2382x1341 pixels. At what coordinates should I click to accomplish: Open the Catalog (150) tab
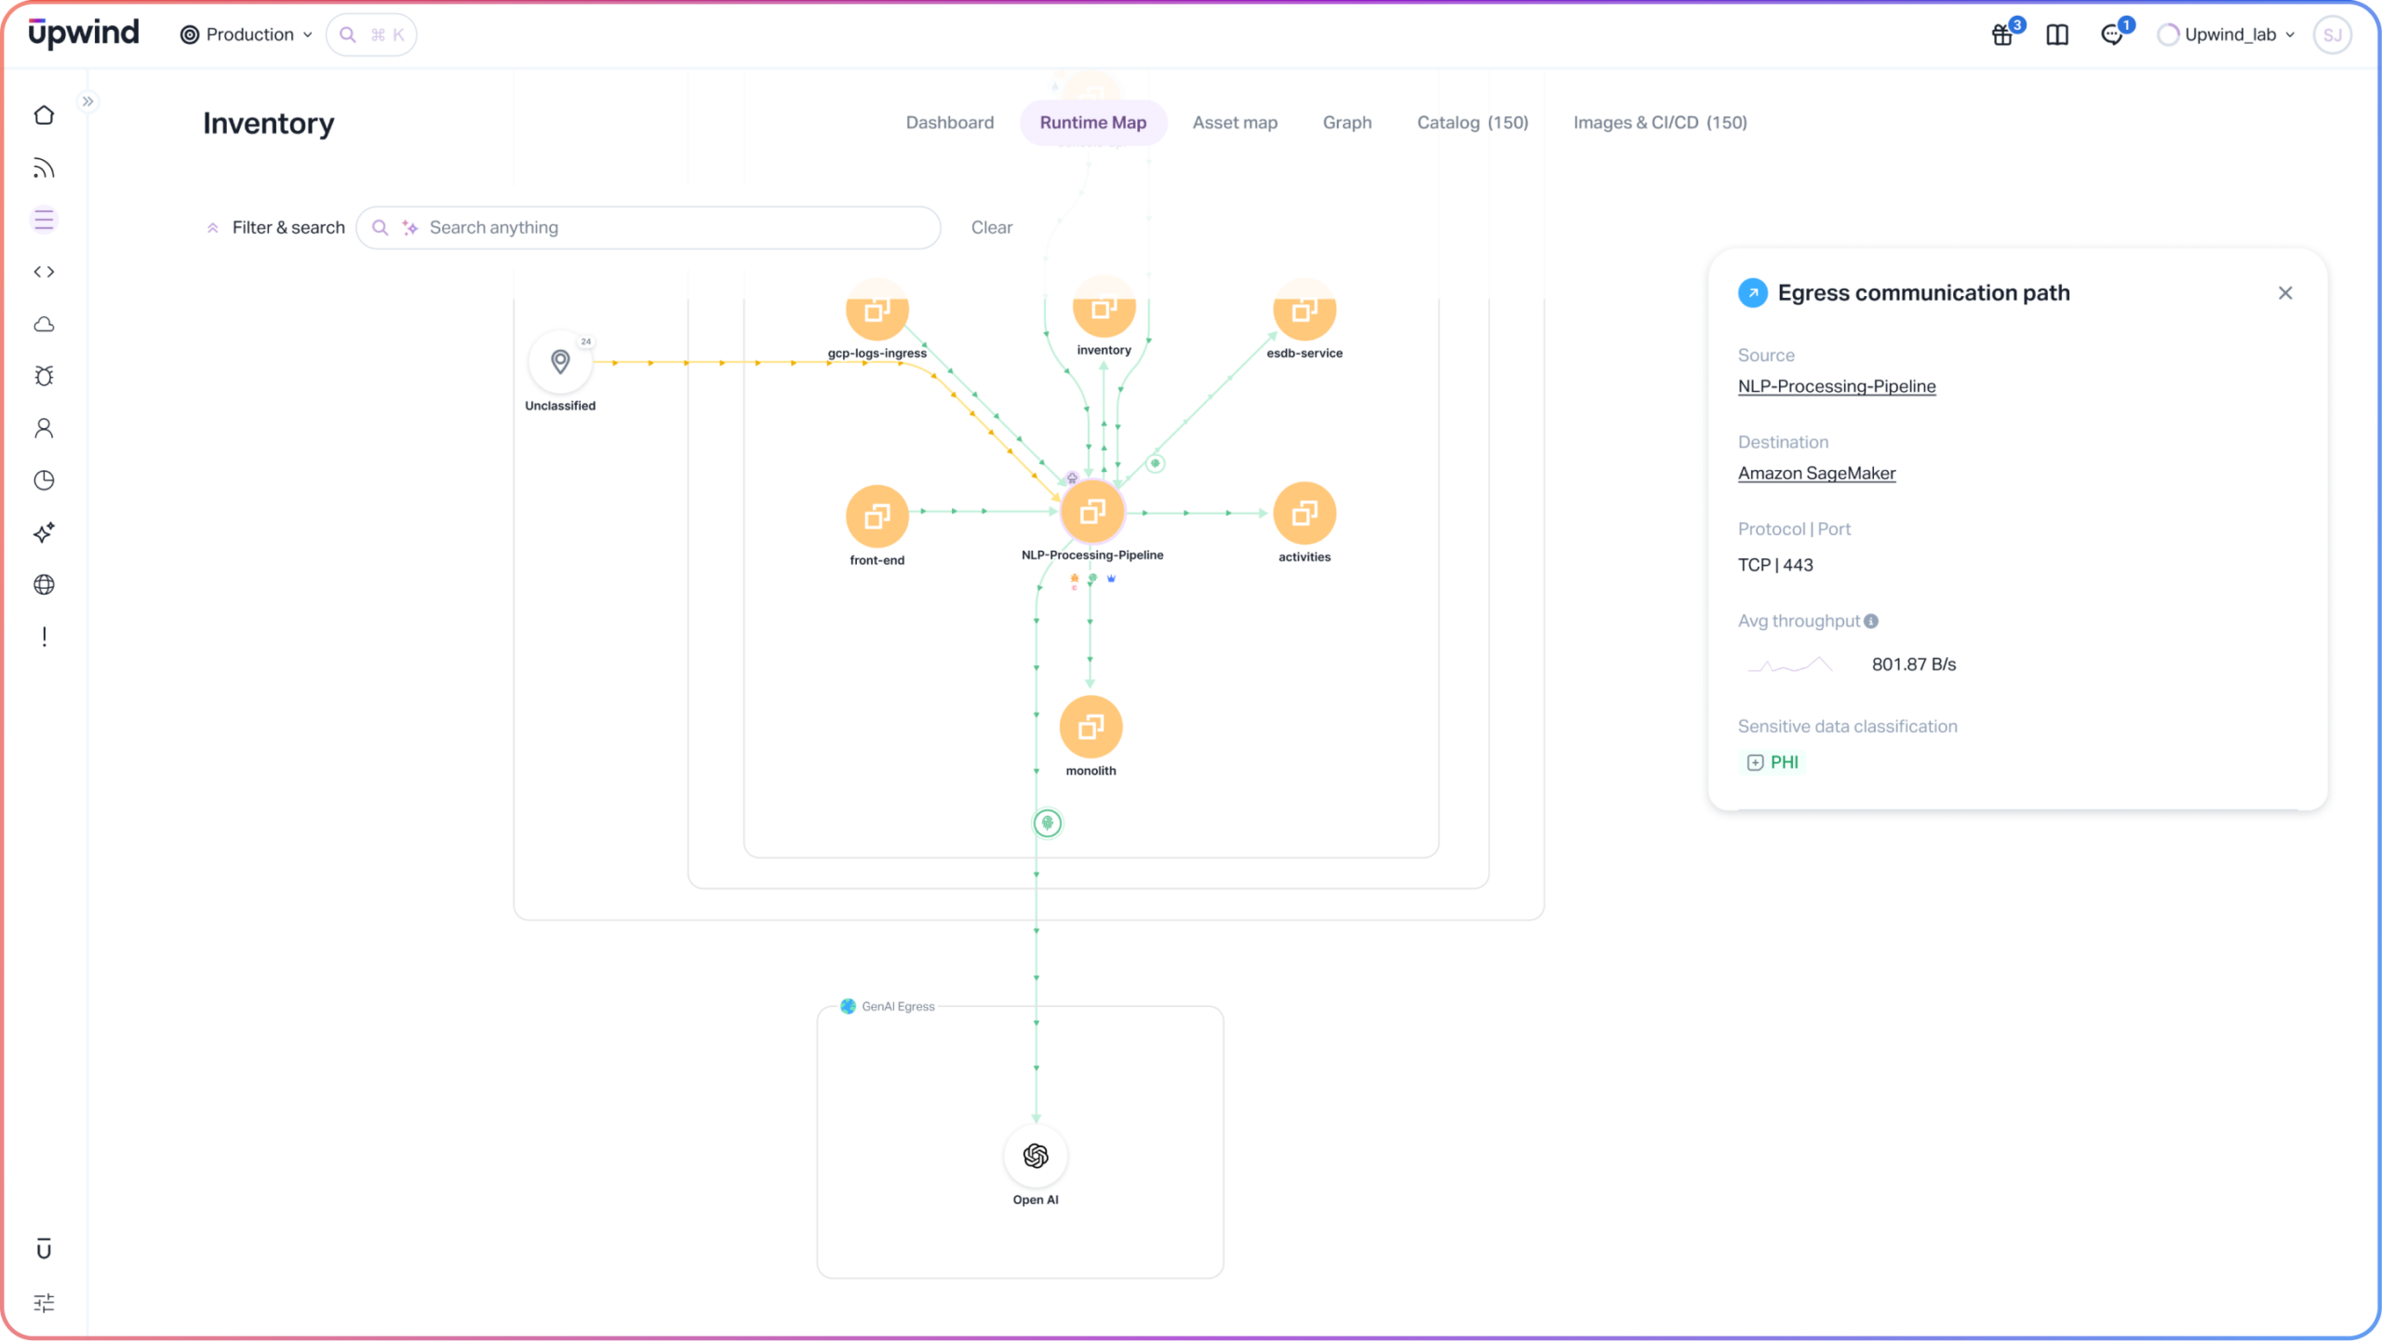point(1472,122)
